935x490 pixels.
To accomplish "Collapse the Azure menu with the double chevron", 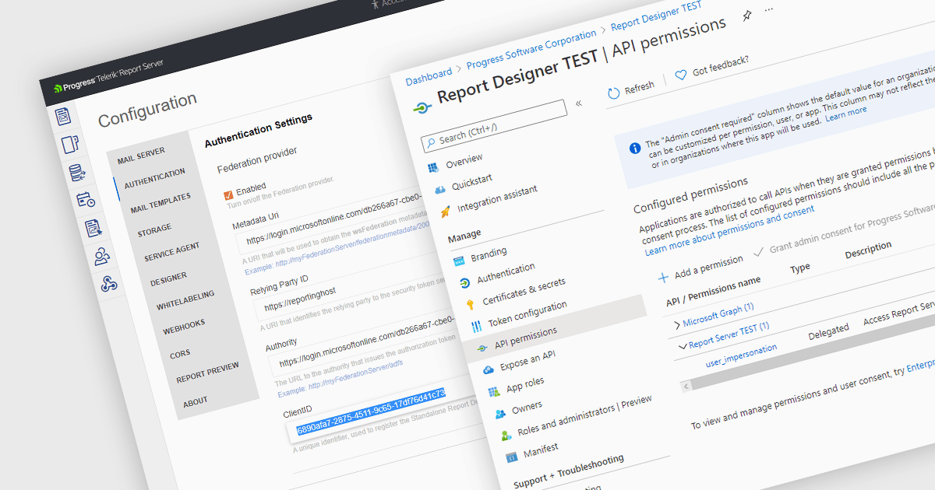I will click(579, 103).
